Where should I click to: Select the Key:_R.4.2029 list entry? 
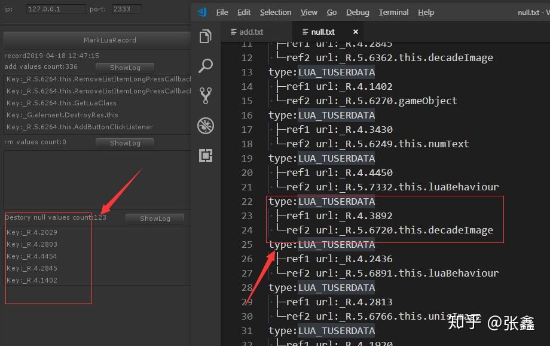(x=32, y=232)
